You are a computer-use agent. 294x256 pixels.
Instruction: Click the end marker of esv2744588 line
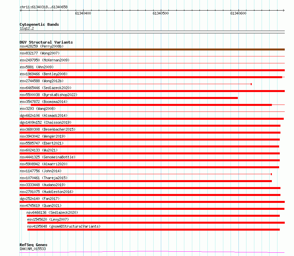(x=251, y=84)
